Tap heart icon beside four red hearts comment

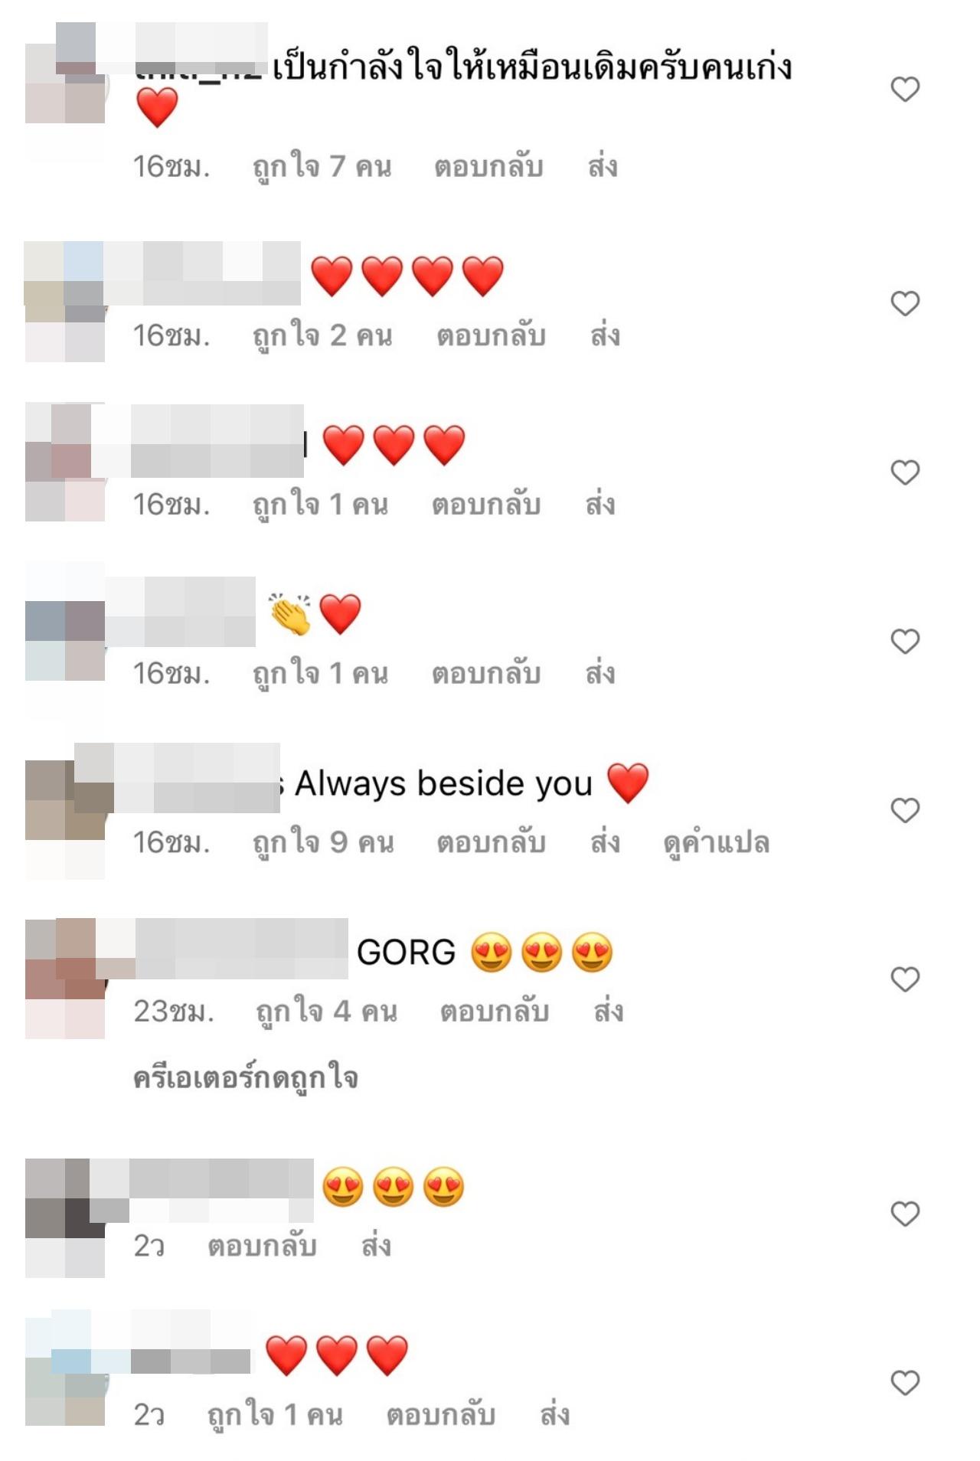pyautogui.click(x=905, y=304)
